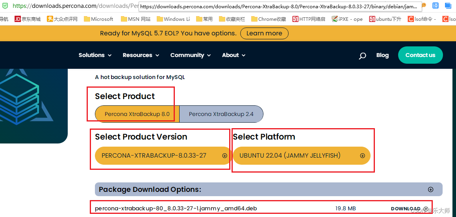Select the Percona XtraBackup 2.4 product tab
456x217 pixels.
click(x=221, y=114)
